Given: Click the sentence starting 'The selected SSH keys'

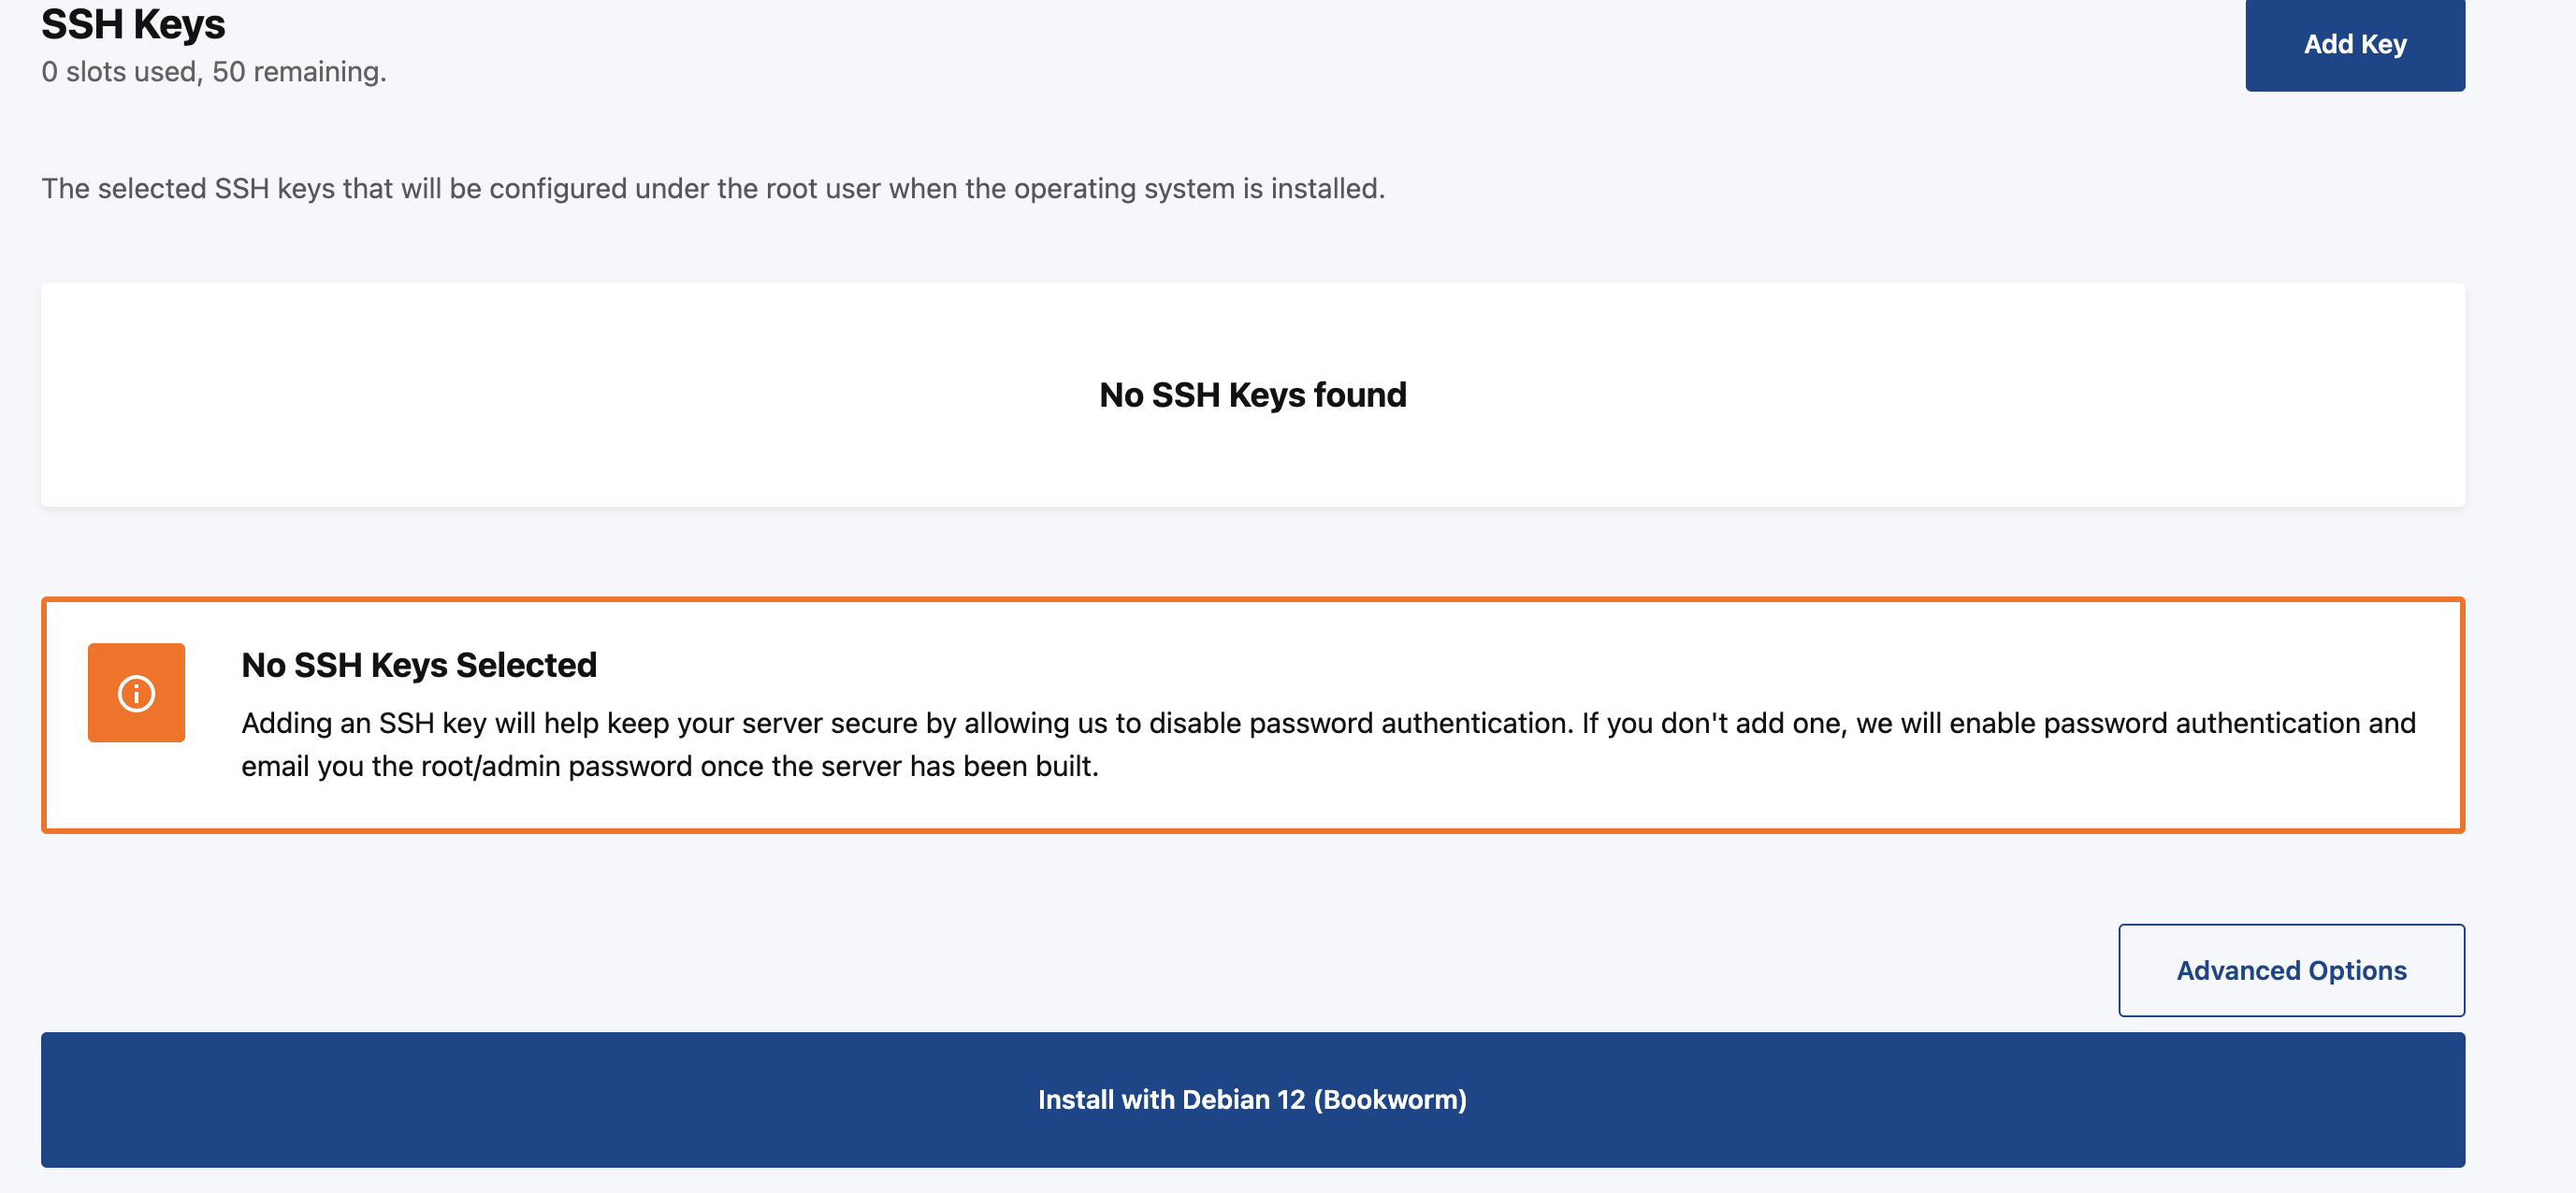Looking at the screenshot, I should (x=713, y=188).
